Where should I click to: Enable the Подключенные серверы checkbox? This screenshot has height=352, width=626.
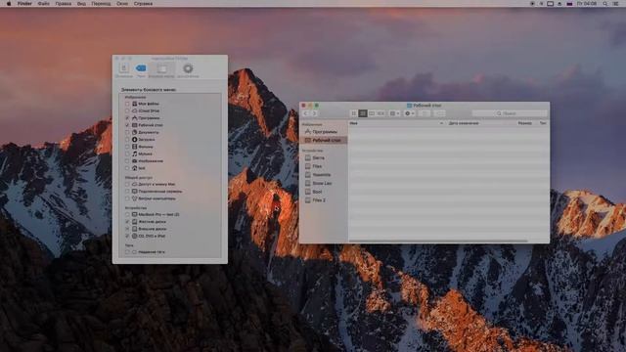(x=127, y=192)
